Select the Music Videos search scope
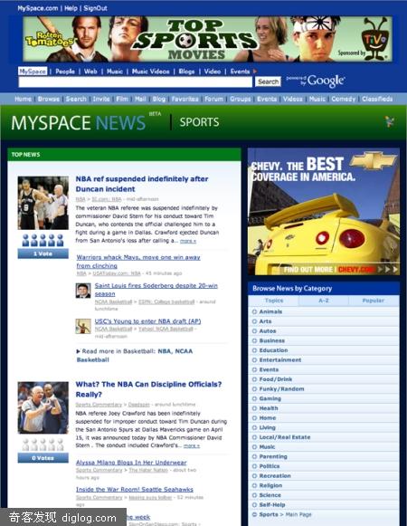The height and width of the screenshot is (526, 407). point(150,72)
